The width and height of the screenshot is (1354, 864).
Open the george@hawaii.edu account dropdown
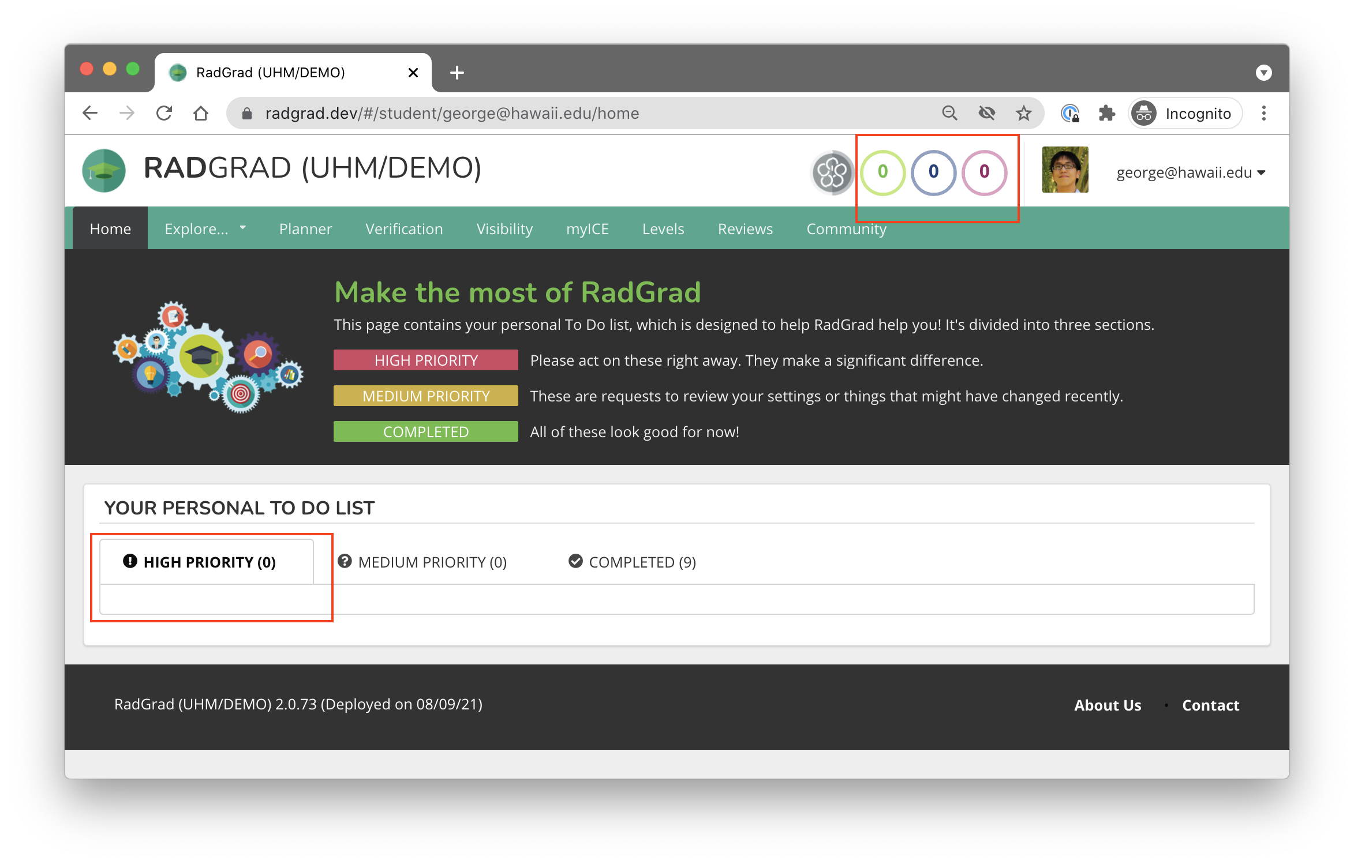point(1190,172)
